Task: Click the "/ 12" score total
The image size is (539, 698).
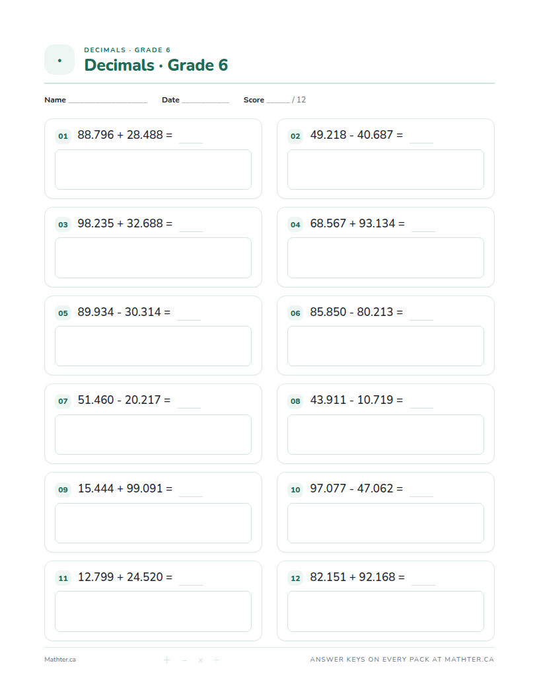Action: click(299, 100)
